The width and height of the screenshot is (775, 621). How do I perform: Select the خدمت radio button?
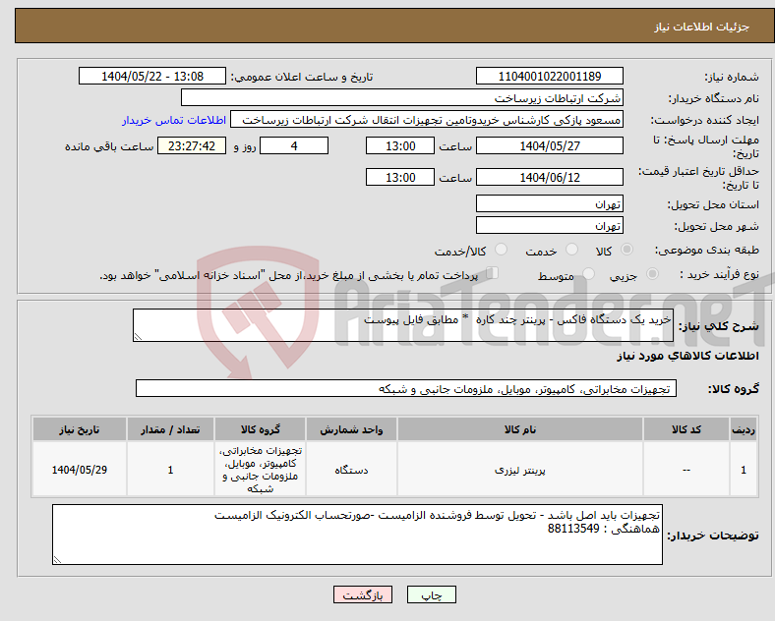click(571, 250)
